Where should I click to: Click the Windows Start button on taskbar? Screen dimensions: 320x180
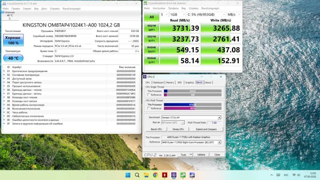(x=128, y=175)
